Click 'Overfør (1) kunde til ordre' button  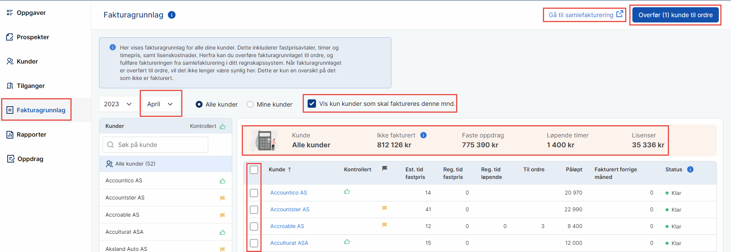click(675, 15)
